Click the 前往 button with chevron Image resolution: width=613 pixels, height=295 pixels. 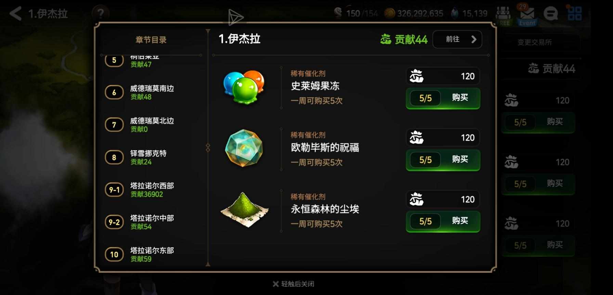pyautogui.click(x=457, y=39)
